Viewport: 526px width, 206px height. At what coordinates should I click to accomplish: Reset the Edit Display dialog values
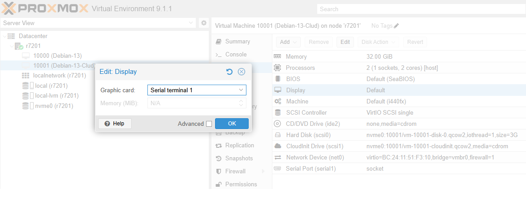point(229,72)
